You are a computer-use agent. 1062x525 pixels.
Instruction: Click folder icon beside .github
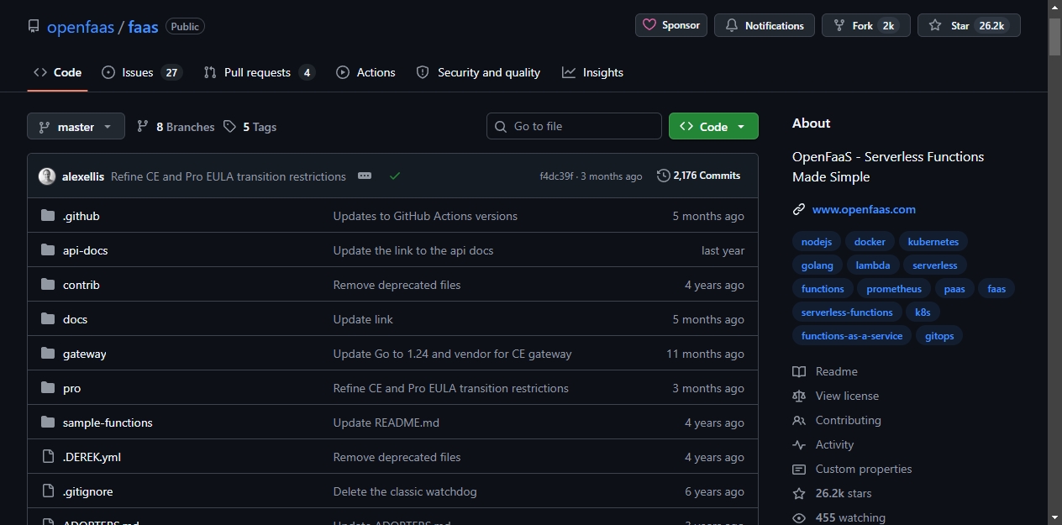pos(48,216)
